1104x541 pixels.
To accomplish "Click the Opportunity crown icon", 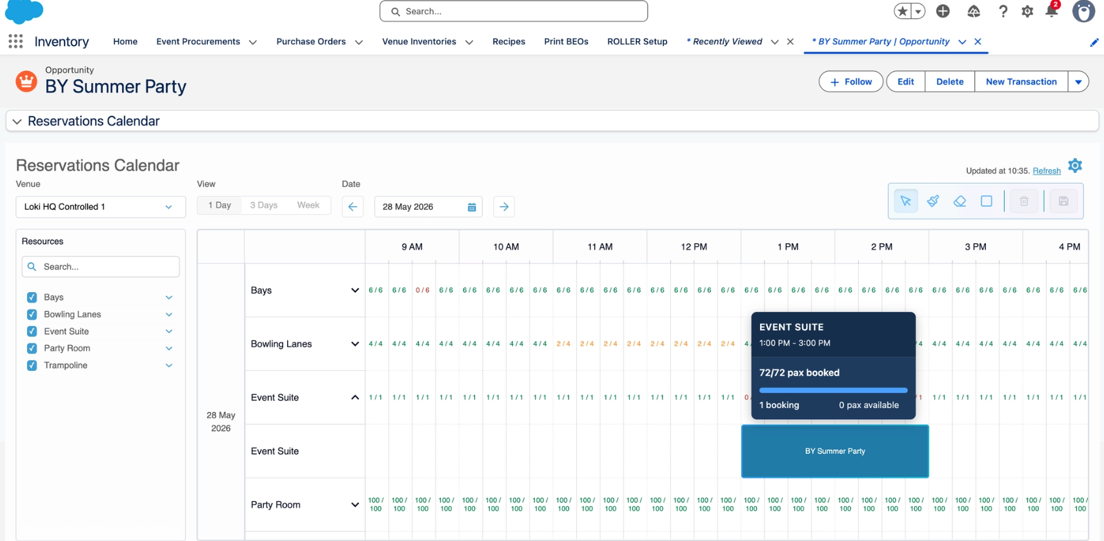I will (26, 81).
